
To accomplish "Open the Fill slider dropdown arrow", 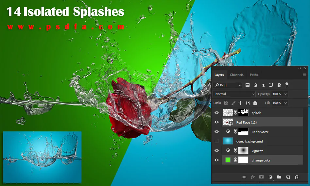I will point(285,103).
